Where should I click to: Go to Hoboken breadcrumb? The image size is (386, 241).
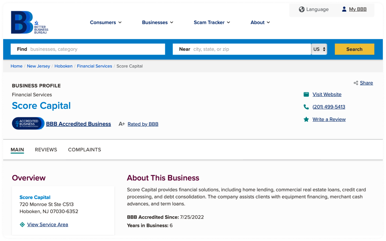click(x=63, y=66)
